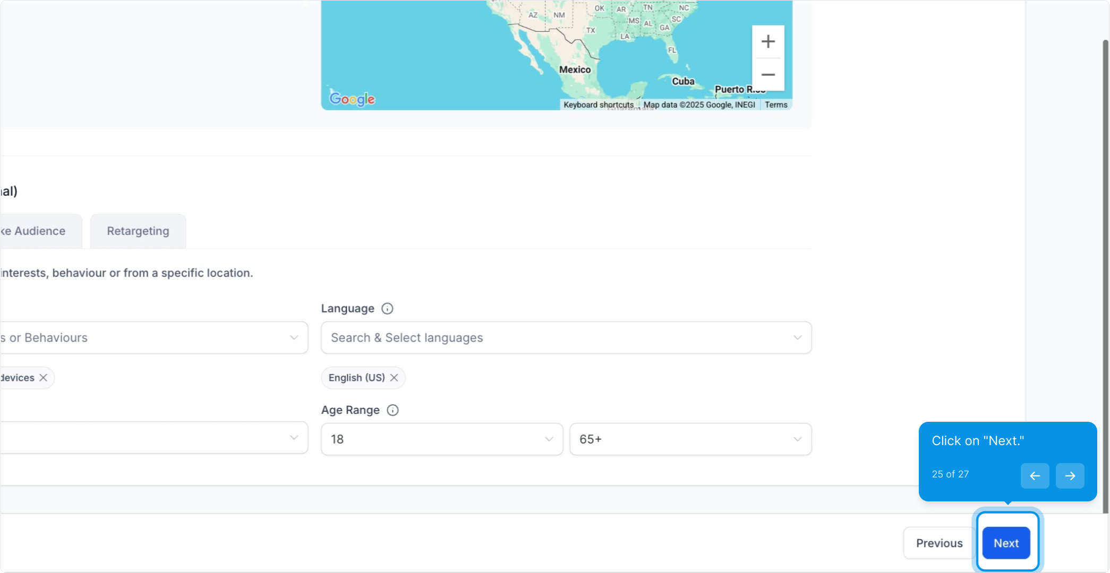The width and height of the screenshot is (1110, 573).
Task: Zoom out the map with minus
Action: pos(768,75)
